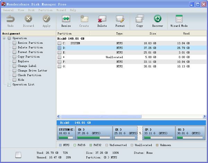
Task: Sort by the Size column header
Action: click(x=140, y=34)
